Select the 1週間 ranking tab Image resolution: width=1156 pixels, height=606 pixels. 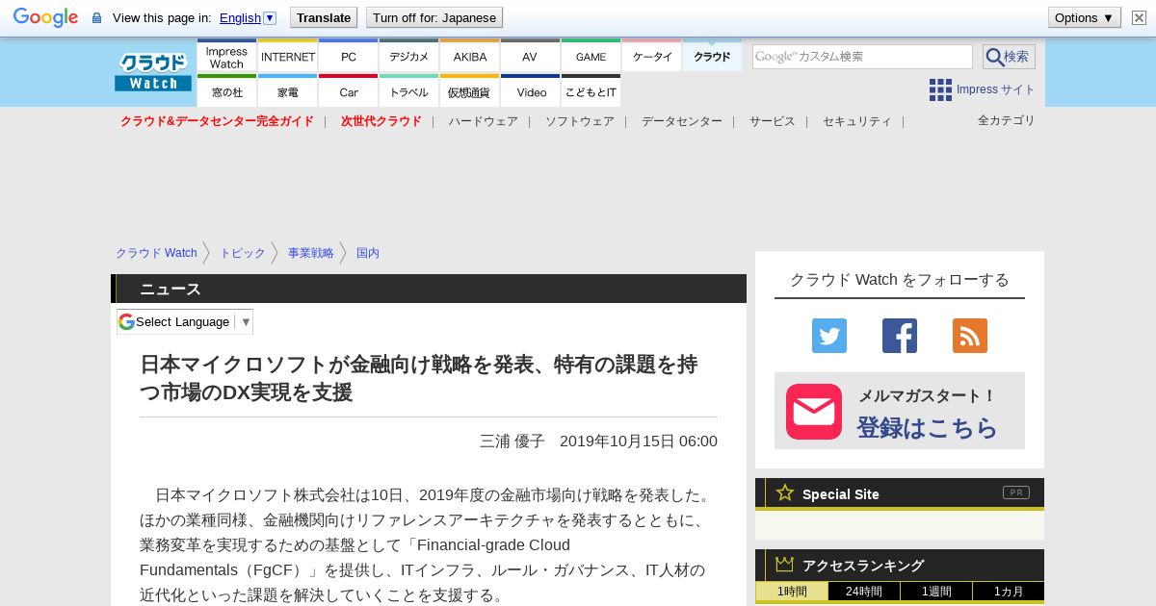click(x=936, y=592)
